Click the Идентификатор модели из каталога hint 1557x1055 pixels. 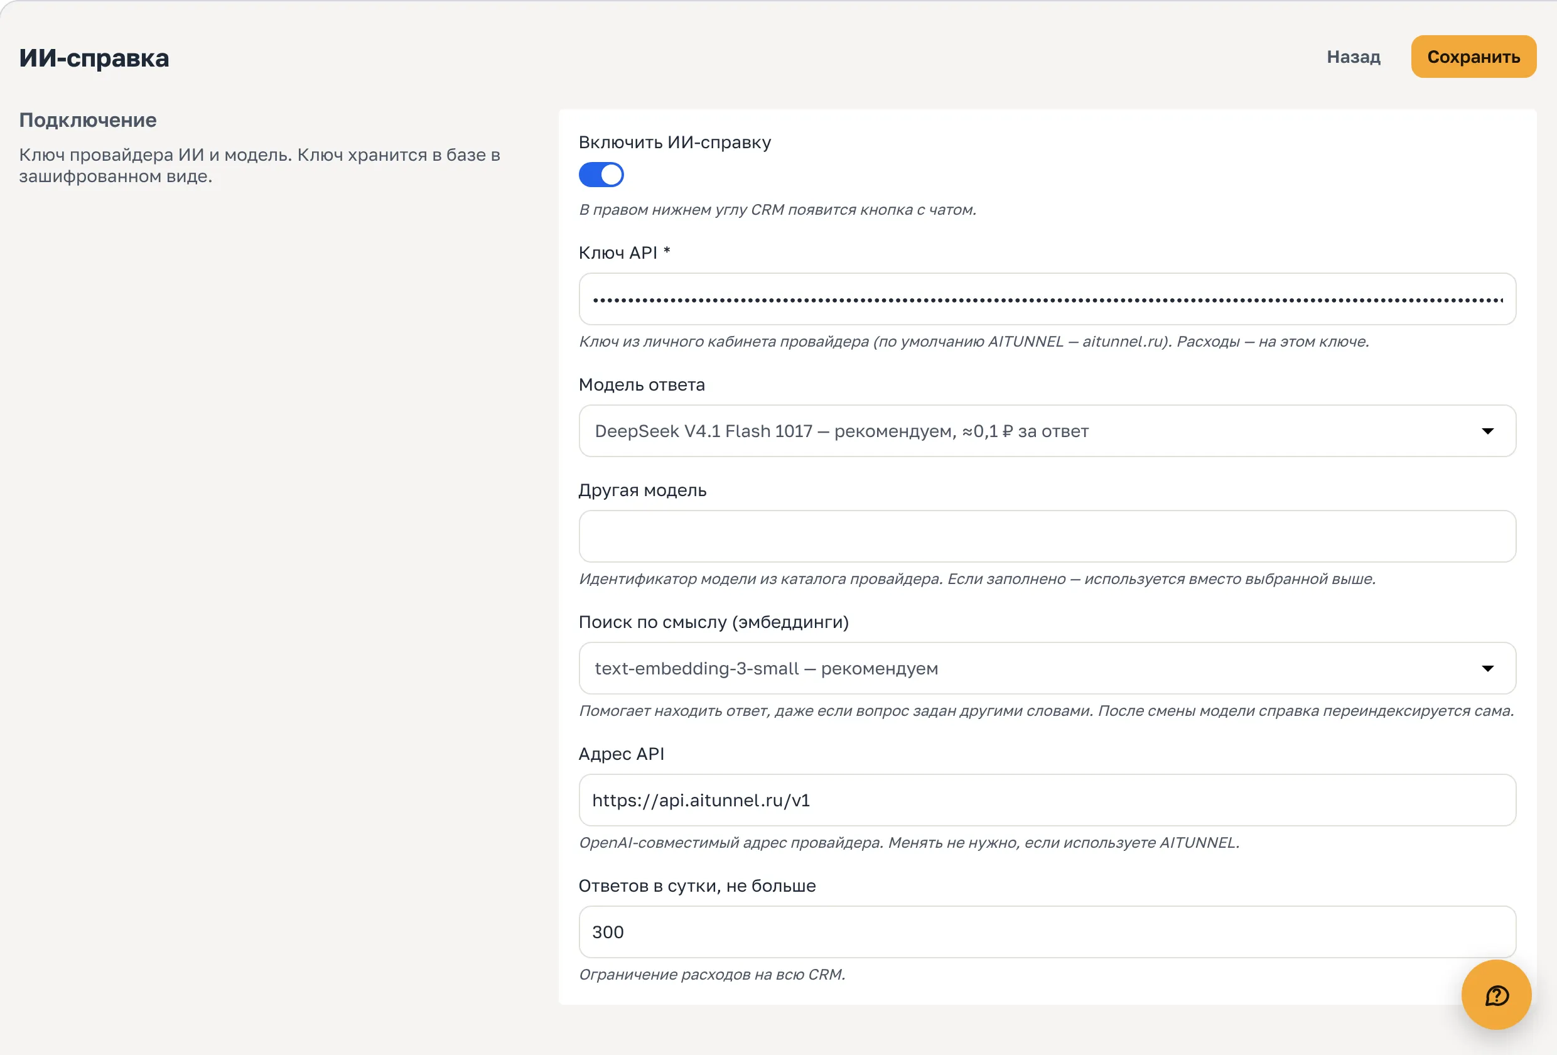click(x=977, y=579)
